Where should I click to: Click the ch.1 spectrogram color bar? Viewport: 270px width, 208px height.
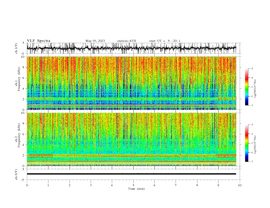[246, 87]
